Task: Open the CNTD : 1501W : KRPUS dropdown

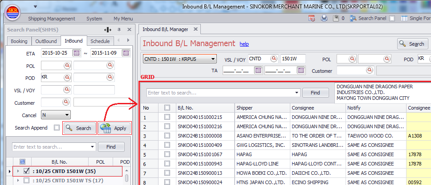Action: tap(180, 59)
